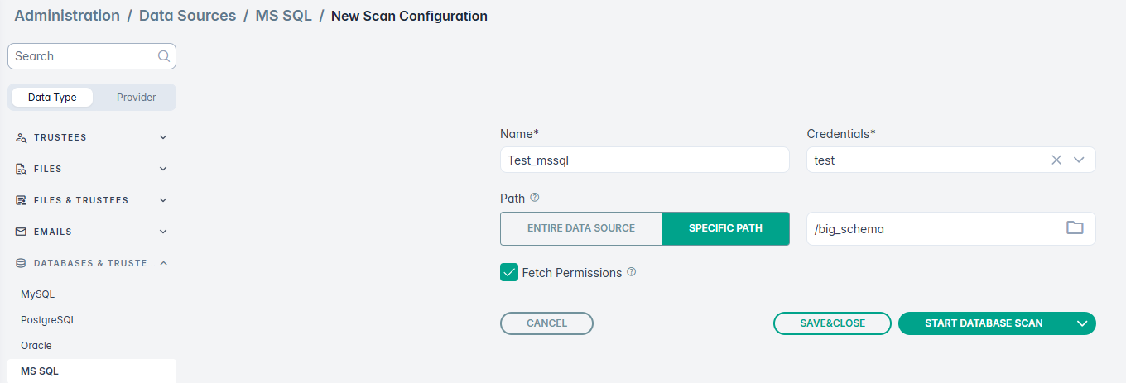Click the Fetch Permissions help icon
1126x383 pixels.
(x=632, y=272)
